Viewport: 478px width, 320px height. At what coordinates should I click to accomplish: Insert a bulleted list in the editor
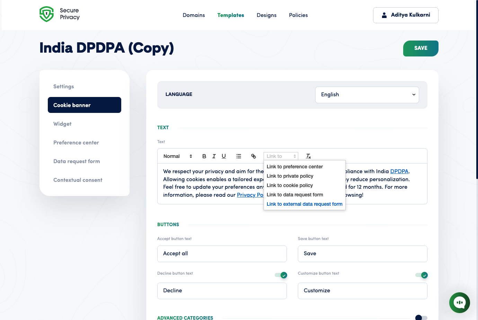[x=238, y=156]
